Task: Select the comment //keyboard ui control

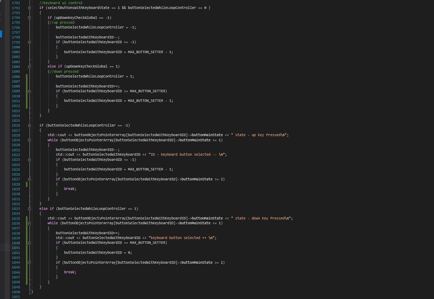Action: point(61,3)
